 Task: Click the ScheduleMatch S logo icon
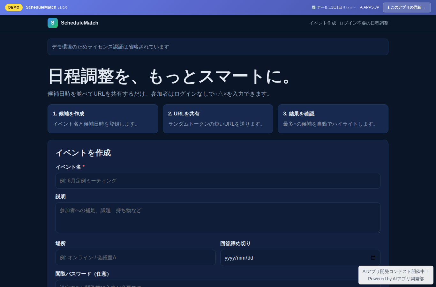53,23
